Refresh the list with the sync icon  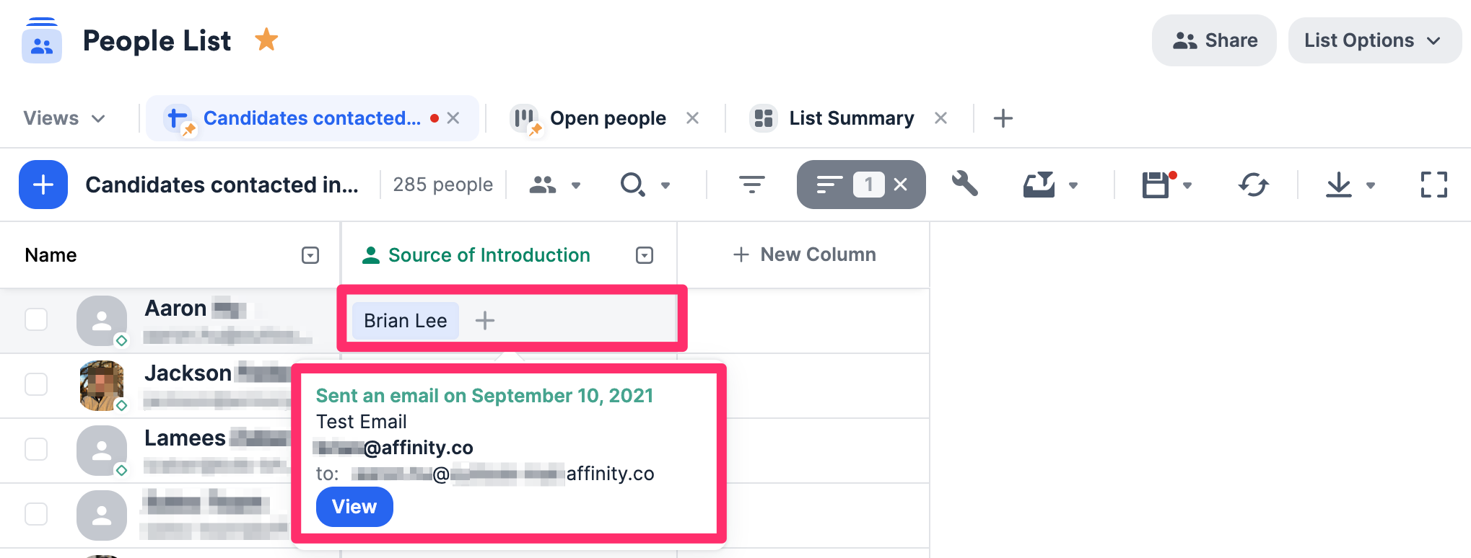click(x=1254, y=185)
